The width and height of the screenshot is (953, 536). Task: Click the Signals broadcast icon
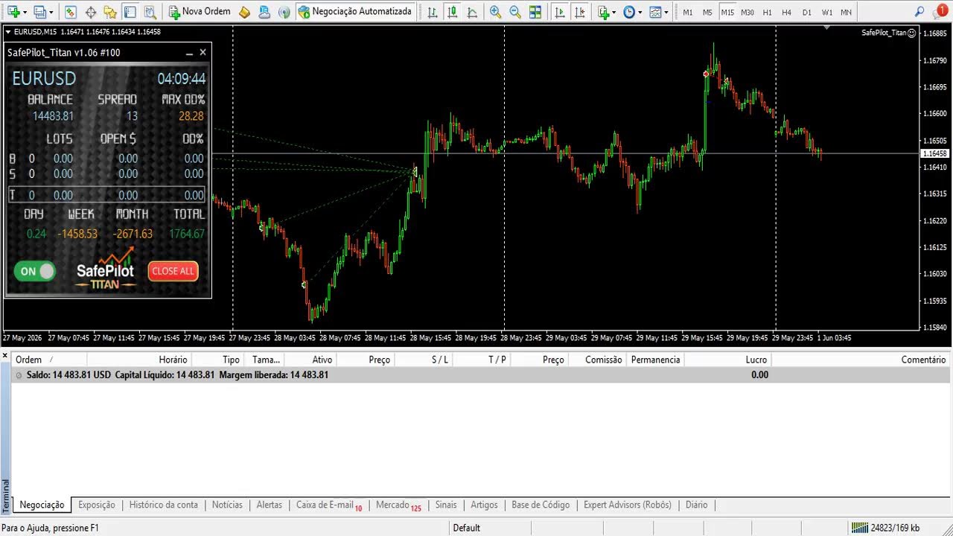point(284,12)
